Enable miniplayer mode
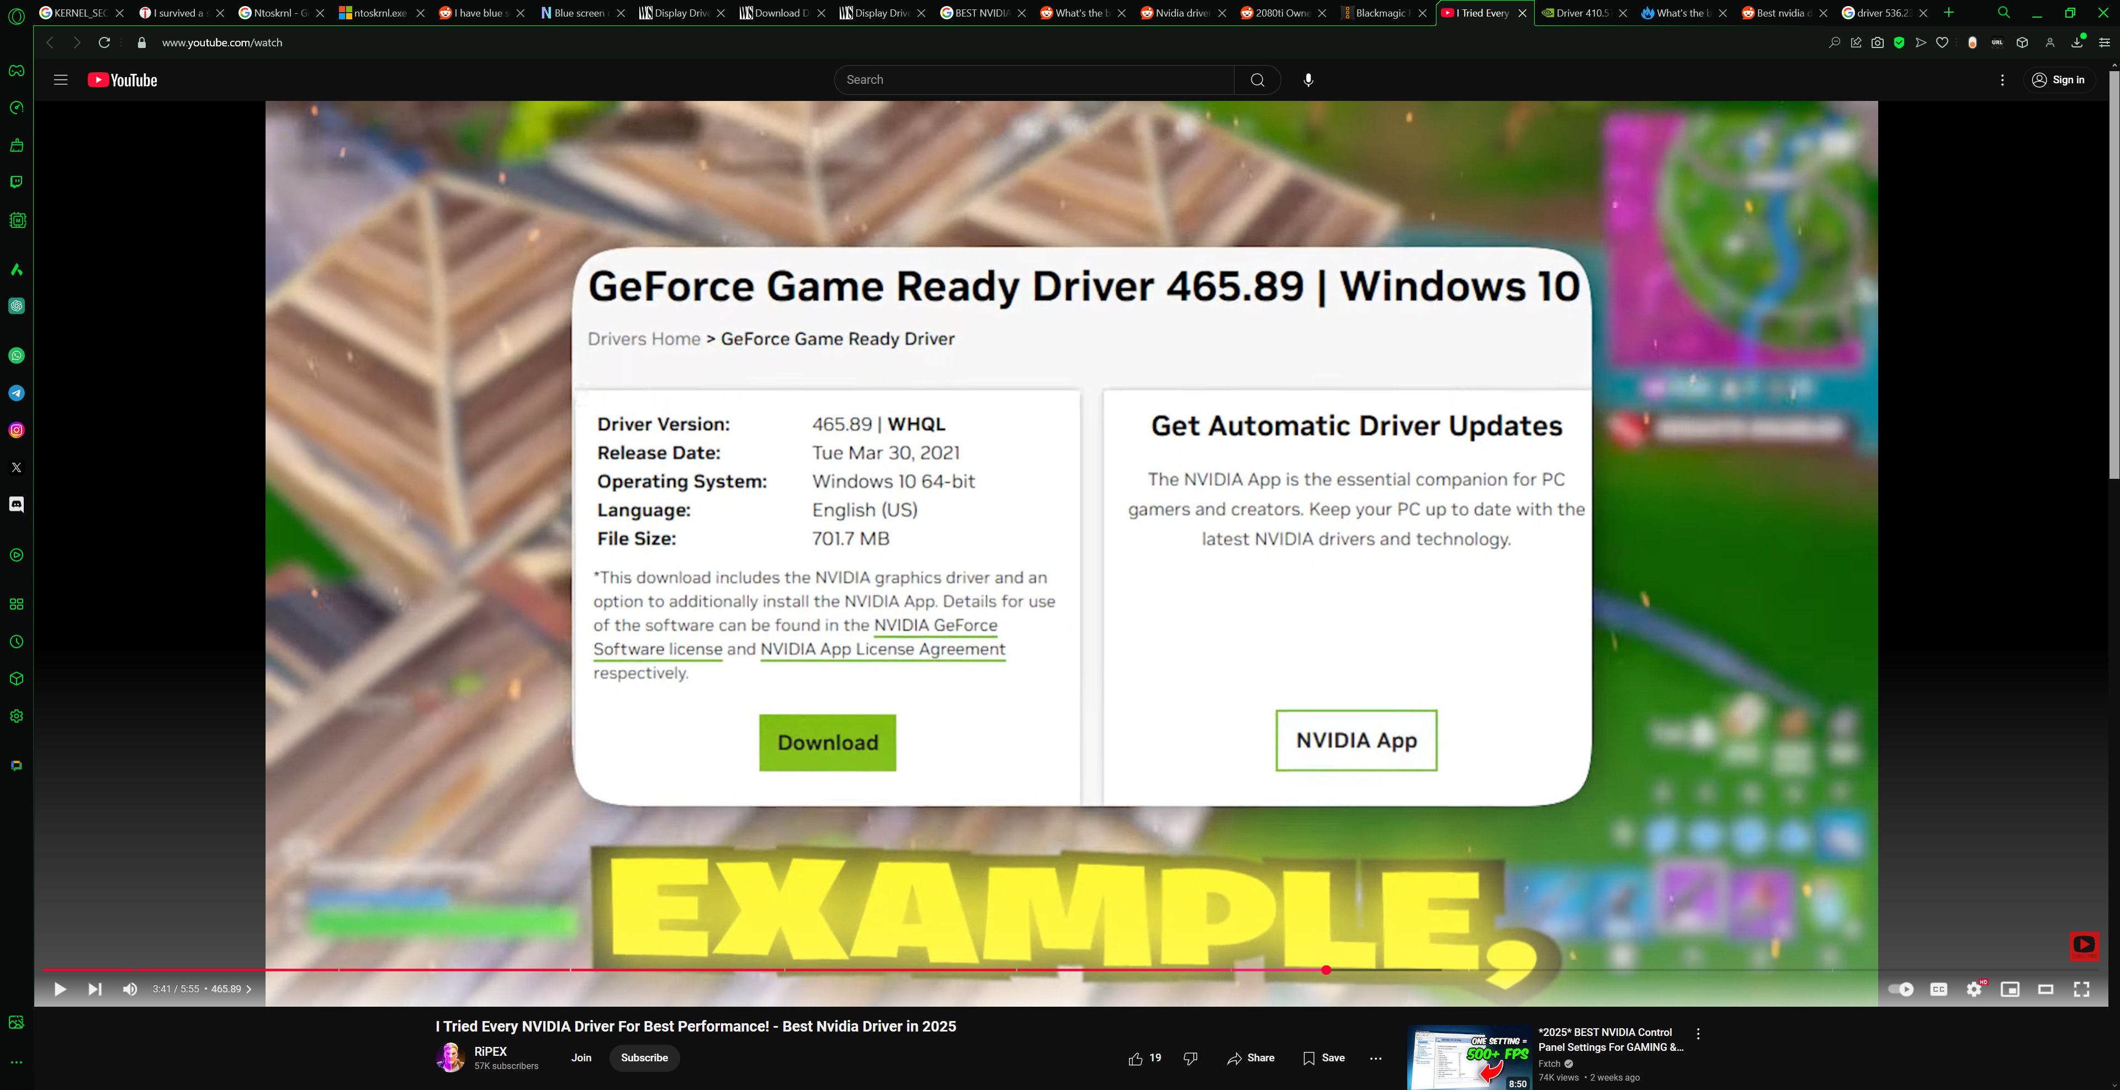This screenshot has width=2120, height=1090. [2010, 989]
